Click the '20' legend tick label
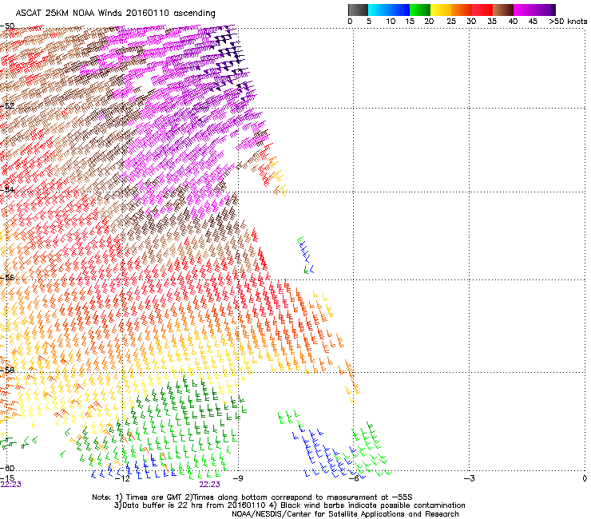The height and width of the screenshot is (519, 591). pos(429,22)
